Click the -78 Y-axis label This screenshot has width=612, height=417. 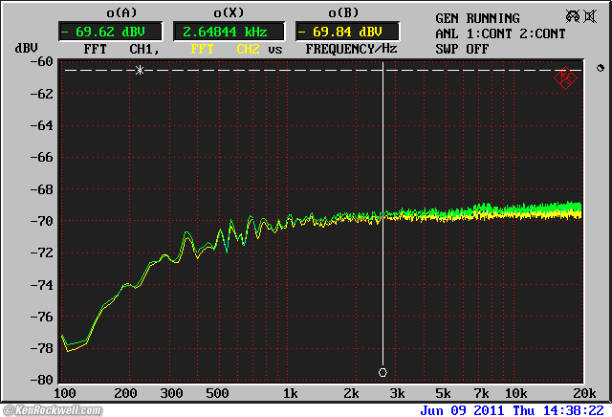(x=42, y=348)
